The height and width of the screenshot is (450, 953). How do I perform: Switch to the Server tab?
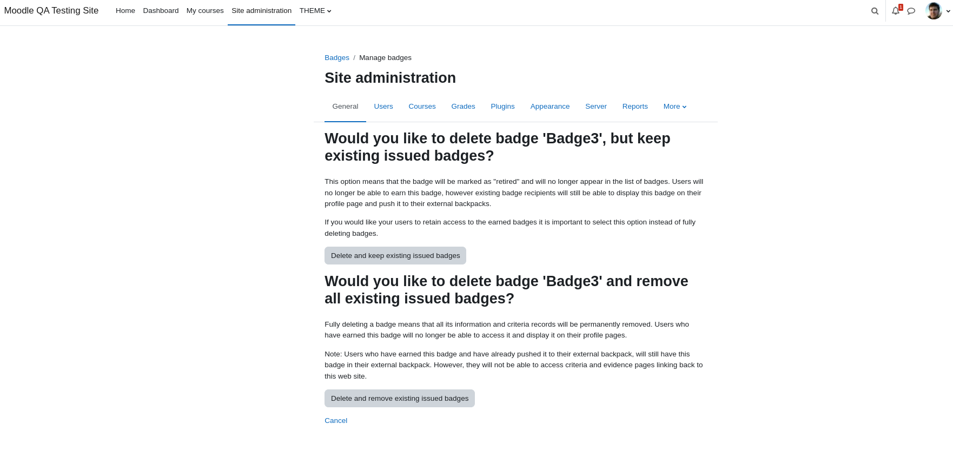pyautogui.click(x=596, y=107)
